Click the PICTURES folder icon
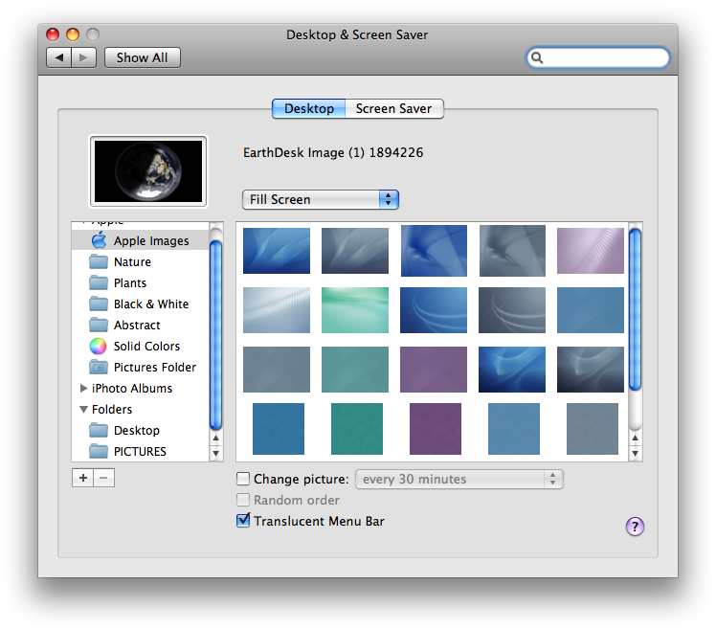The image size is (716, 630). [99, 451]
